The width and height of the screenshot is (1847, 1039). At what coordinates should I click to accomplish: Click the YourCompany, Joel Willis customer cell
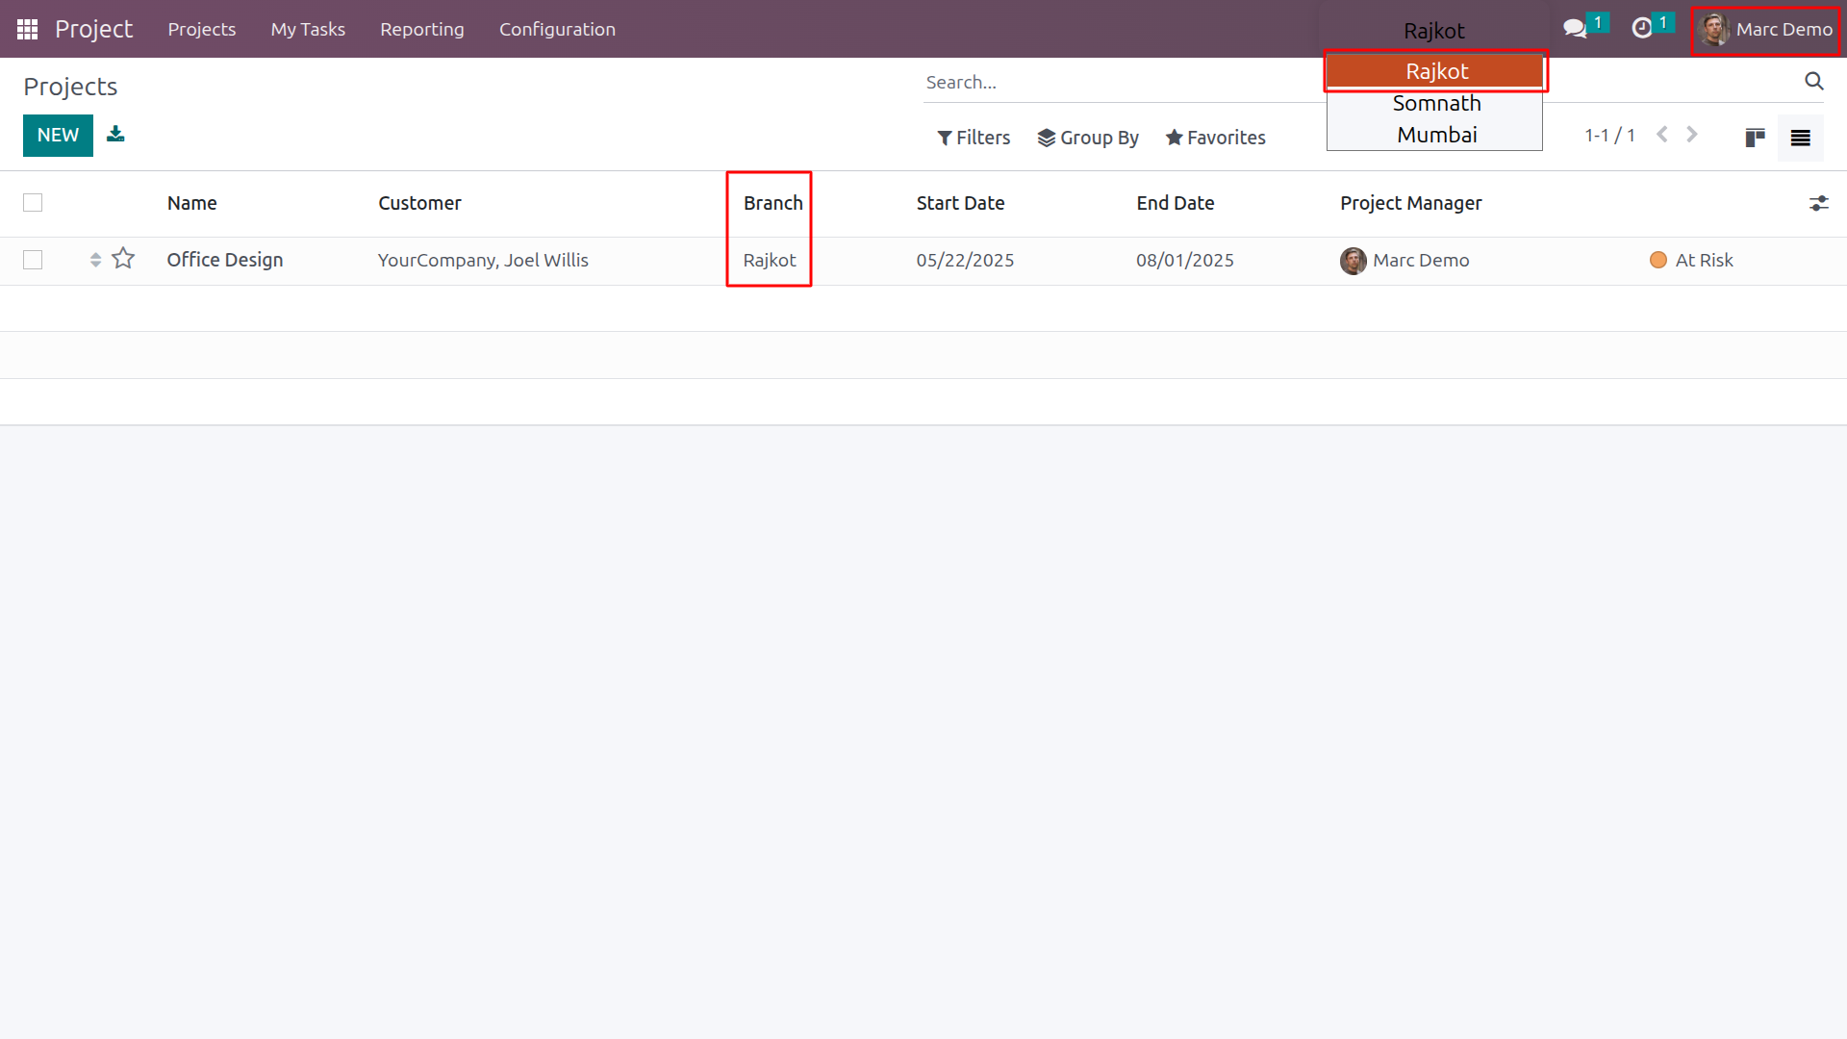[x=483, y=260]
